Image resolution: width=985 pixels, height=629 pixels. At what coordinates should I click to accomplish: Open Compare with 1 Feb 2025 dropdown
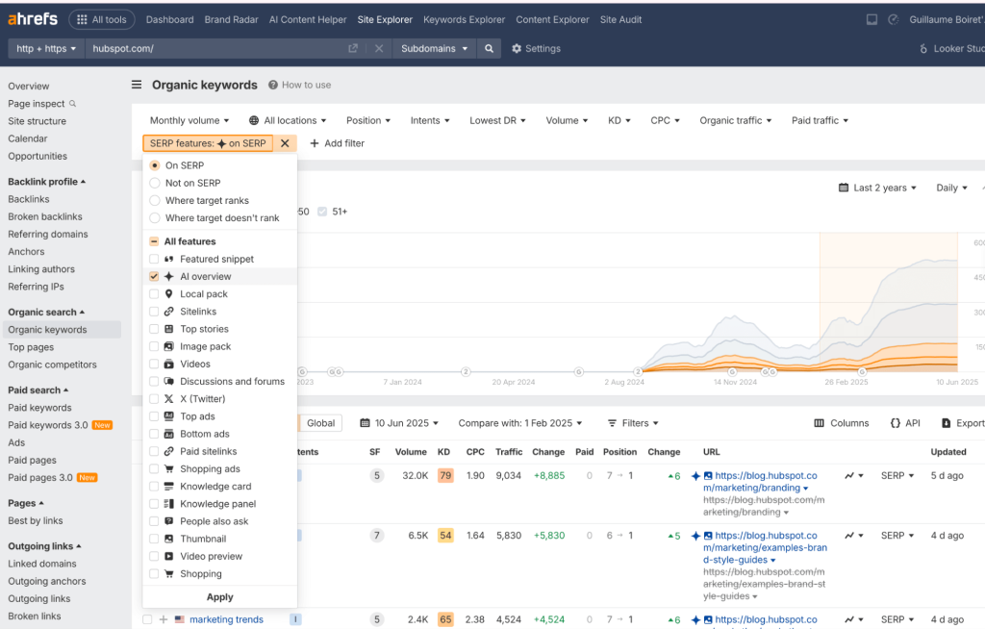(x=520, y=423)
